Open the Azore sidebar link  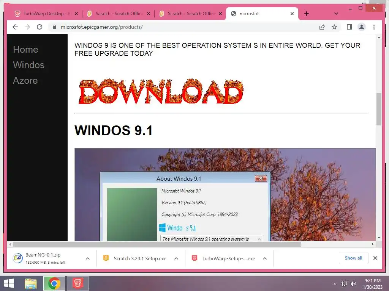[25, 80]
